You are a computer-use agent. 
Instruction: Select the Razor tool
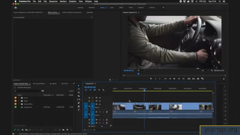(x=79, y=96)
